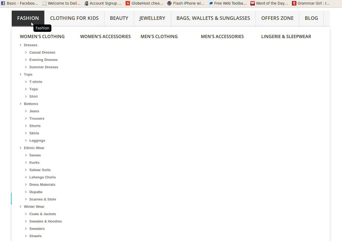Open the Welcome to Dail... bookmark
Viewport: 342px width, 241px height.
tap(62, 3)
